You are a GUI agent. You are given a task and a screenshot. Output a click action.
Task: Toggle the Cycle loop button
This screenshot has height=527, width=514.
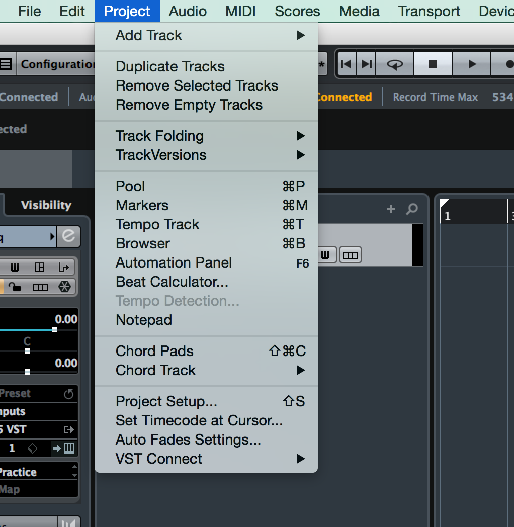click(x=395, y=64)
